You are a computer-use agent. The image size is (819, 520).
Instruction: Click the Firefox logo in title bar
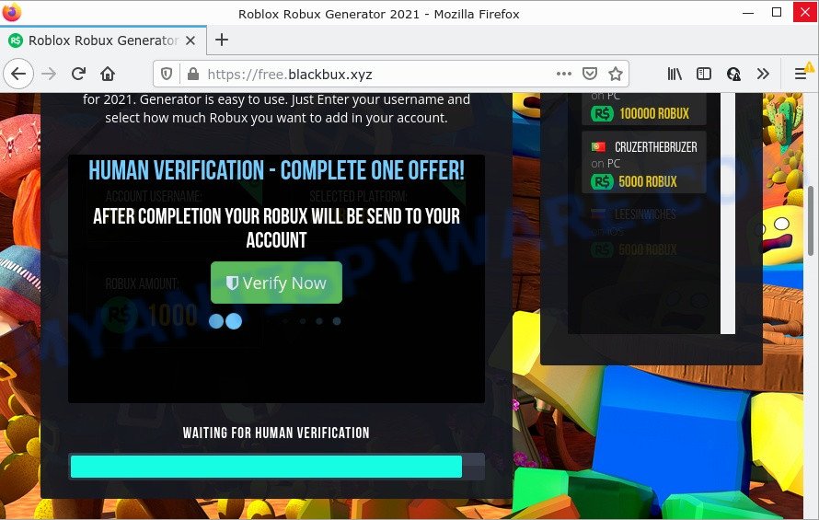11,12
